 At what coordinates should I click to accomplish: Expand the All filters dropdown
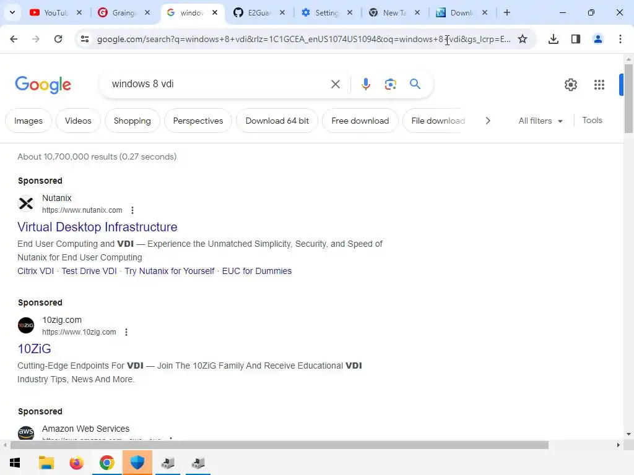click(541, 121)
